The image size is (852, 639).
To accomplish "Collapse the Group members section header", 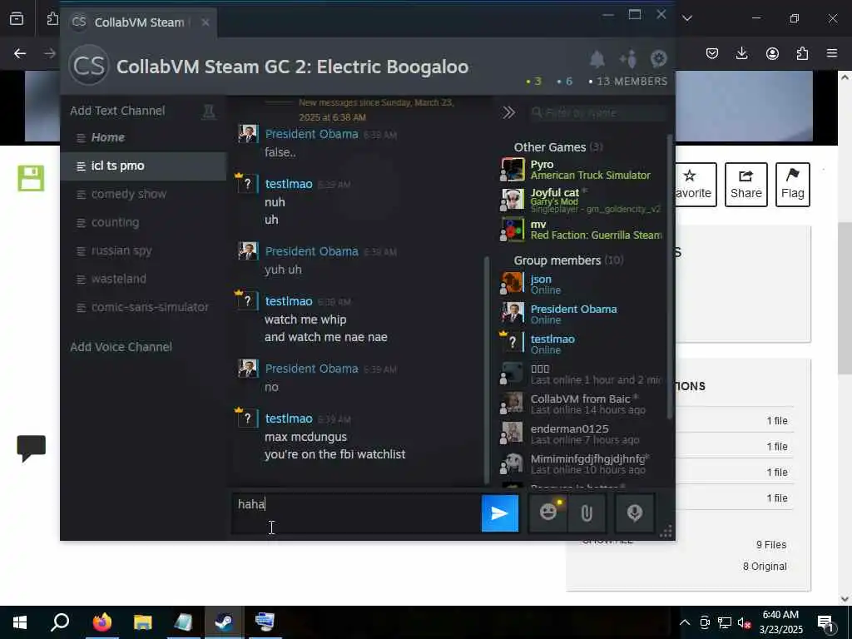I will coord(568,260).
